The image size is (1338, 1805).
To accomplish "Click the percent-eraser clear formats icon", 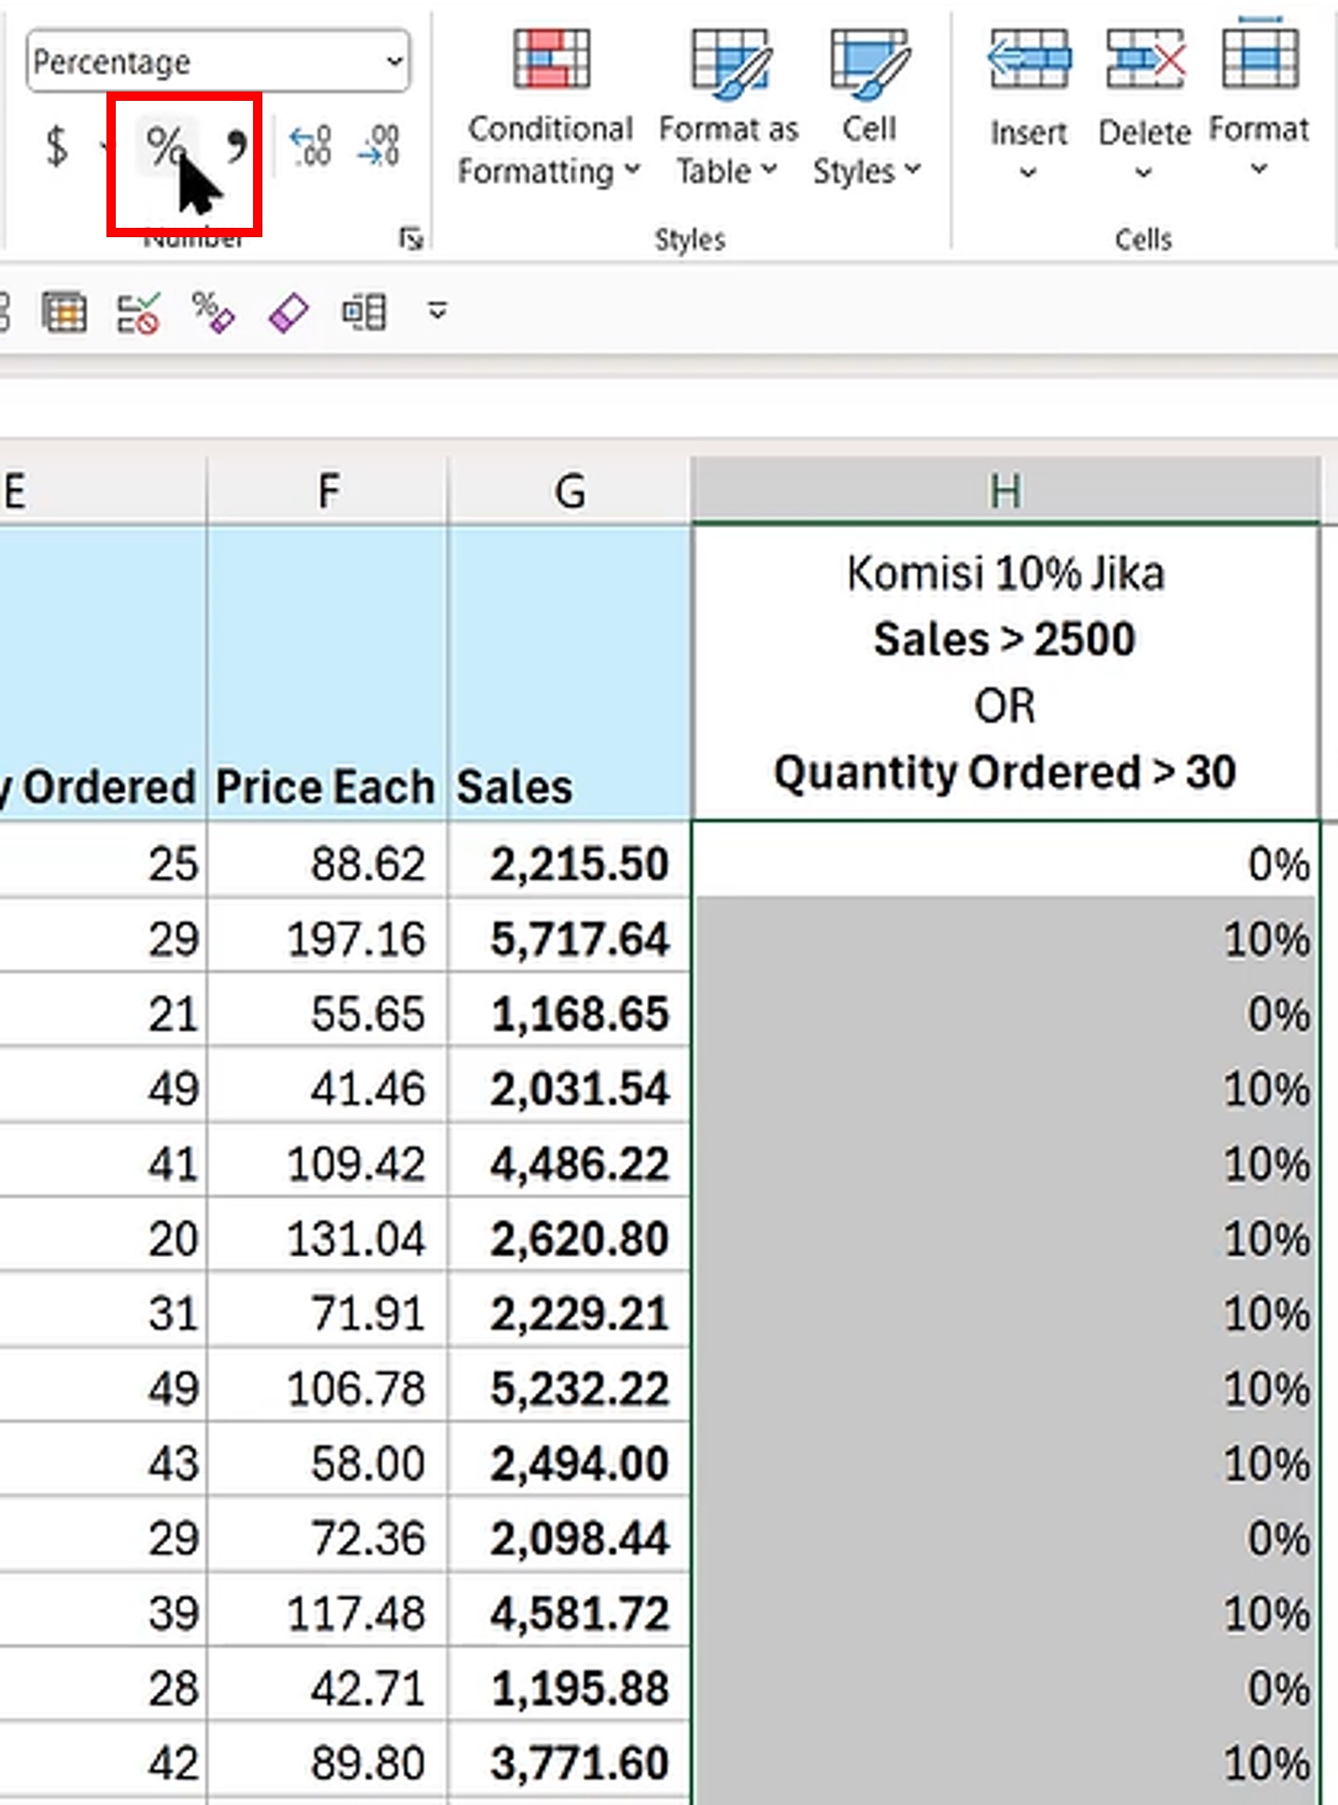I will click(x=213, y=313).
